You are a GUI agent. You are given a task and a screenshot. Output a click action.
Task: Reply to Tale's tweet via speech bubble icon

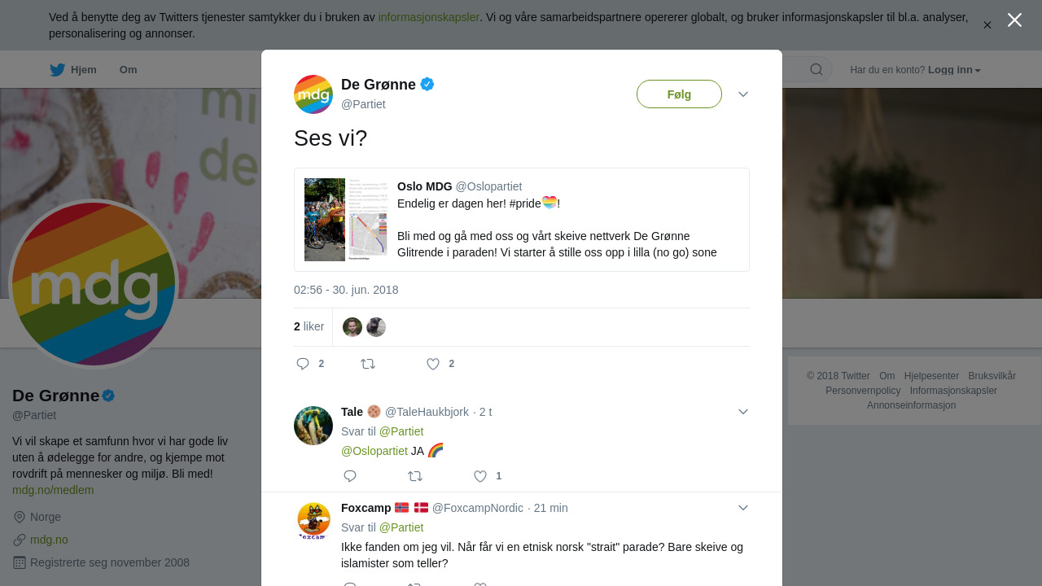click(350, 476)
